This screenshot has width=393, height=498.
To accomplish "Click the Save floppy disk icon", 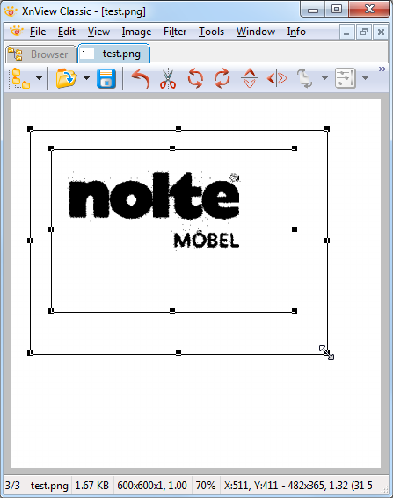I will 106,78.
